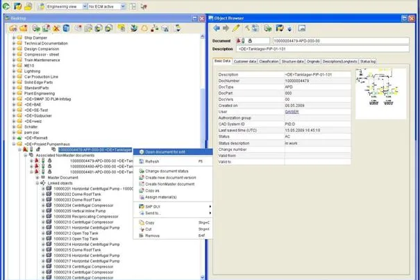Select the Car Production Line folder
420x280 pixels.
click(x=41, y=76)
